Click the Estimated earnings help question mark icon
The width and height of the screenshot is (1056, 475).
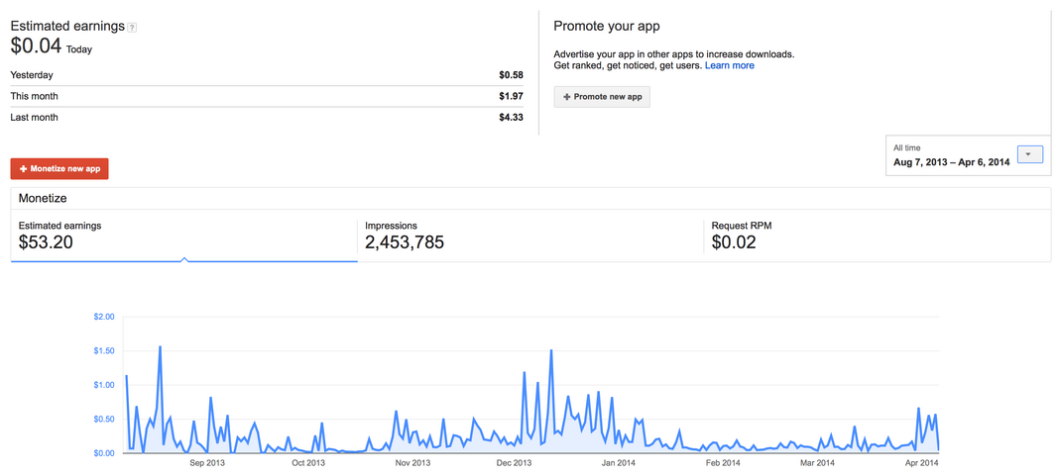click(132, 28)
